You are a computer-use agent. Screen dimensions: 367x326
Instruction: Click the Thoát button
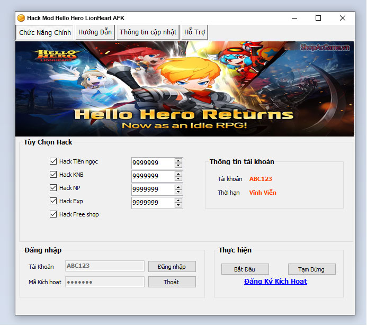click(x=172, y=282)
